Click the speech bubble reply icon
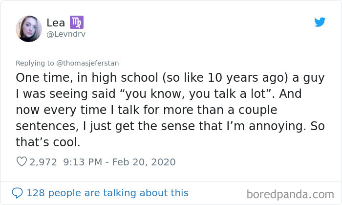 17,192
